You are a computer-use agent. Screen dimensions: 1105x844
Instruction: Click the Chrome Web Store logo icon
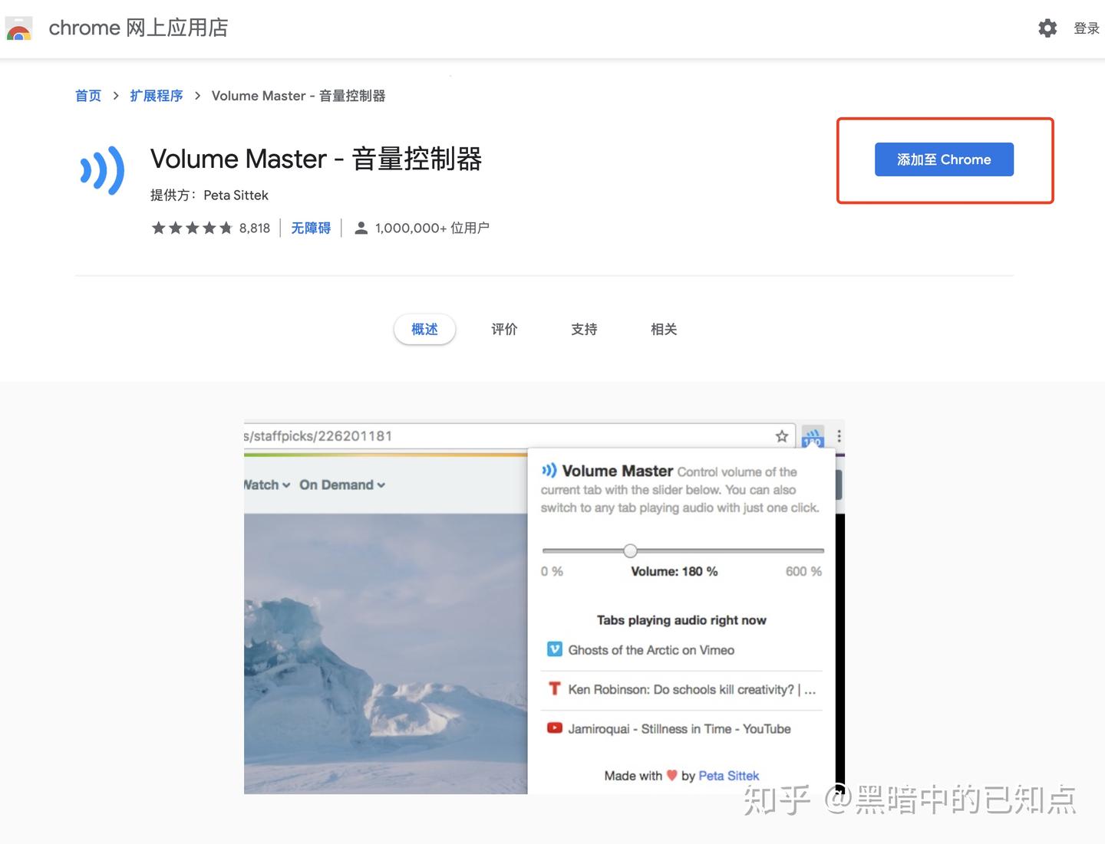[x=18, y=28]
